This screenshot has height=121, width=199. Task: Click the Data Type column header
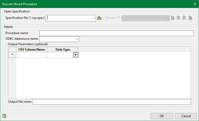coord(63,50)
